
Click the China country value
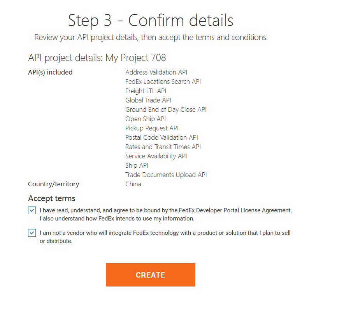coord(133,184)
